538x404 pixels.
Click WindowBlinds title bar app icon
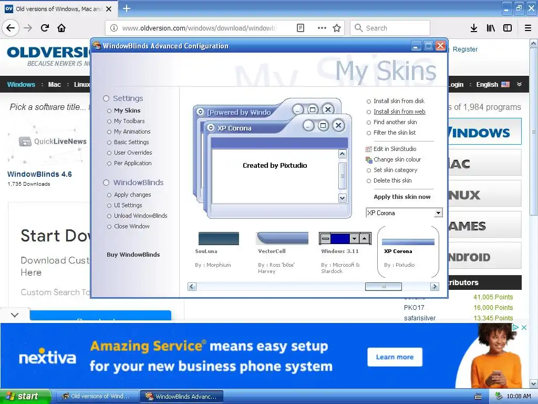(97, 46)
